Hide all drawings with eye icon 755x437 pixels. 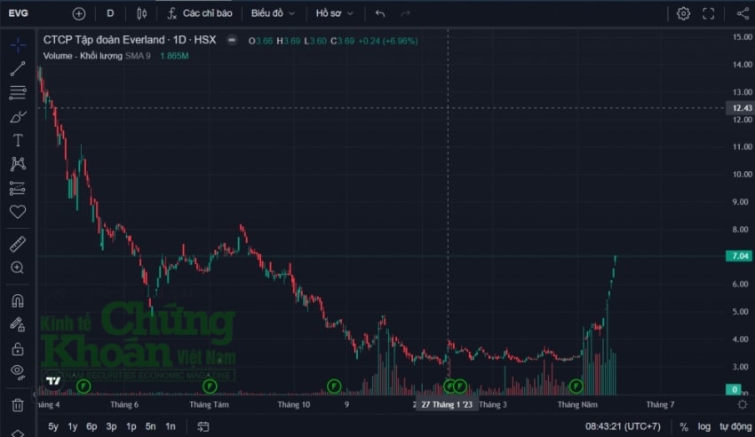18,371
